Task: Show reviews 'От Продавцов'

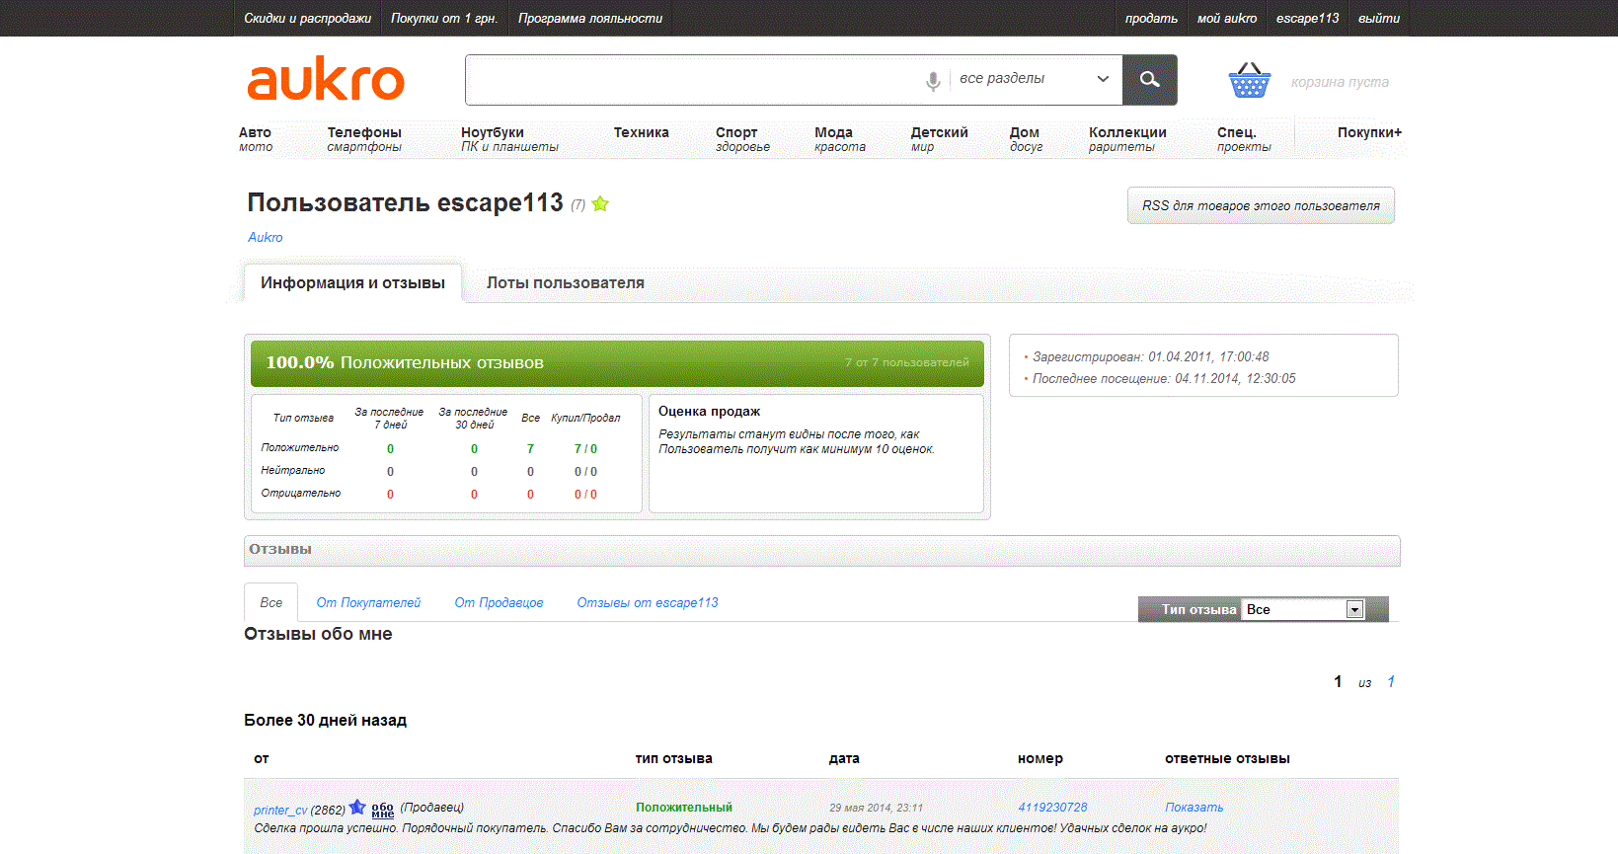Action: pos(499,602)
